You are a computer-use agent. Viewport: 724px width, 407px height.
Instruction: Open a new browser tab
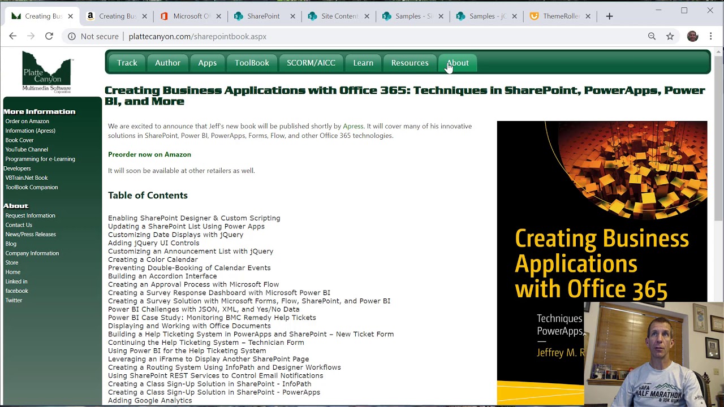pos(609,16)
